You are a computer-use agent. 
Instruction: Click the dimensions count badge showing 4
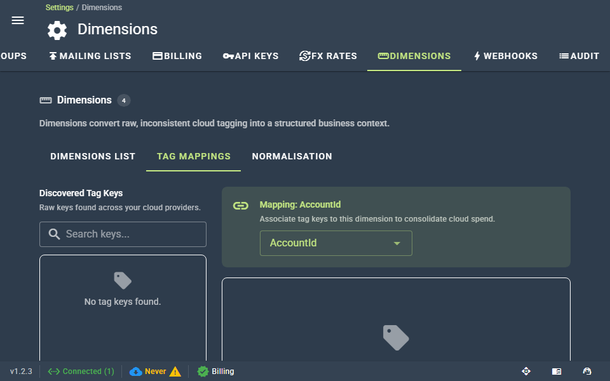click(124, 100)
